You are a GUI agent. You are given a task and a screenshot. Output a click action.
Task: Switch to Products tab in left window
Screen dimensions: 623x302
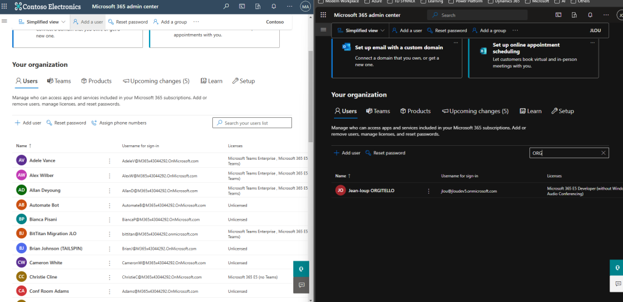click(96, 81)
